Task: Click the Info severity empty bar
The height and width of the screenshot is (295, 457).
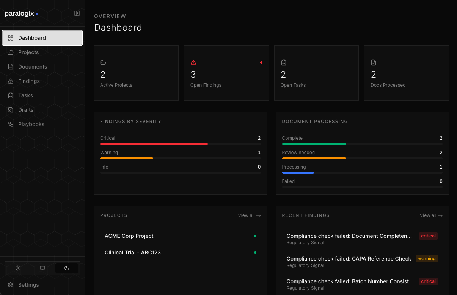Action: pyautogui.click(x=181, y=173)
